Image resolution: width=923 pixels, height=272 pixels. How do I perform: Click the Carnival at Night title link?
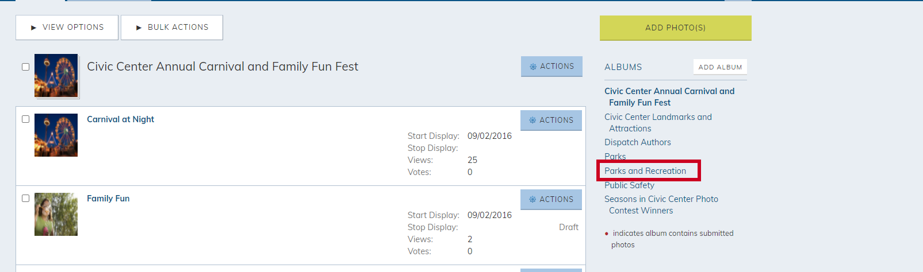coord(120,119)
